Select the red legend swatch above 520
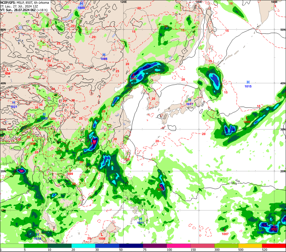286x252 pixels. pyautogui.click(x=274, y=246)
